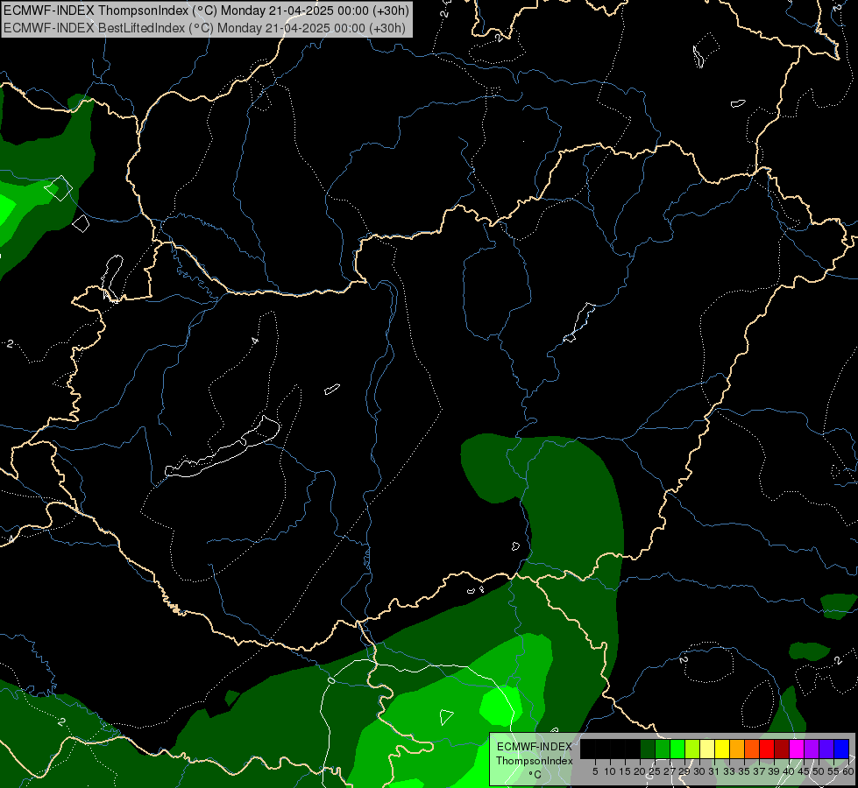Viewport: 858px width, 788px height.
Task: Click the legend tick label 37
Action: pos(759,771)
